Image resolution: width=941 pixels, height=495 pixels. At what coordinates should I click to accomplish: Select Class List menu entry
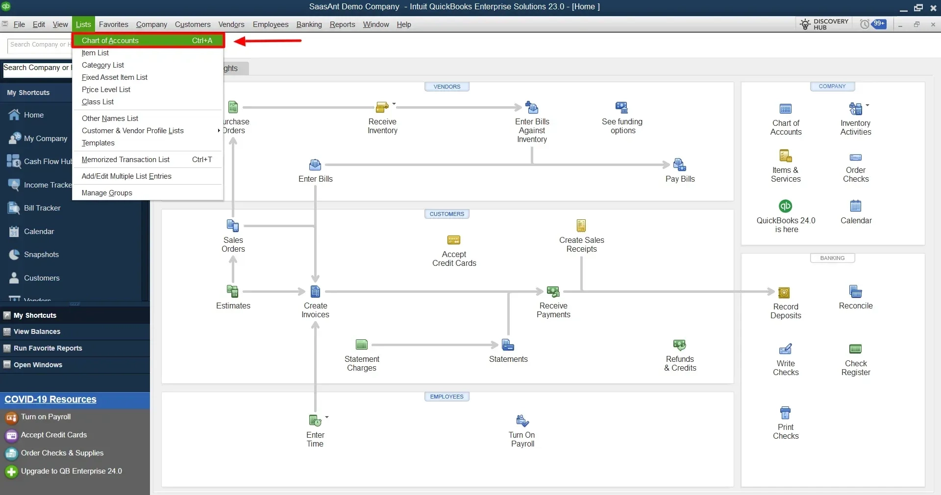click(x=148, y=102)
